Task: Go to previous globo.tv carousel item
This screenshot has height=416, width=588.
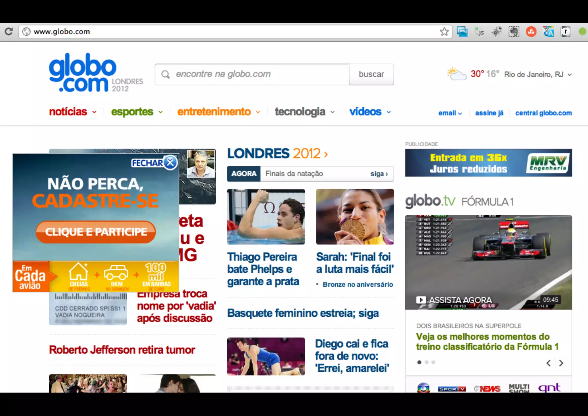Action: (549, 363)
